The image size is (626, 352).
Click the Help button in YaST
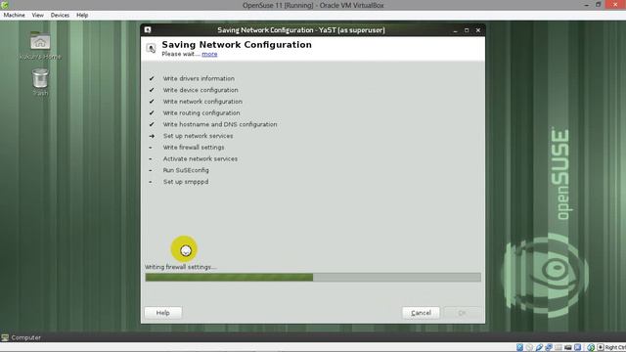click(x=163, y=313)
